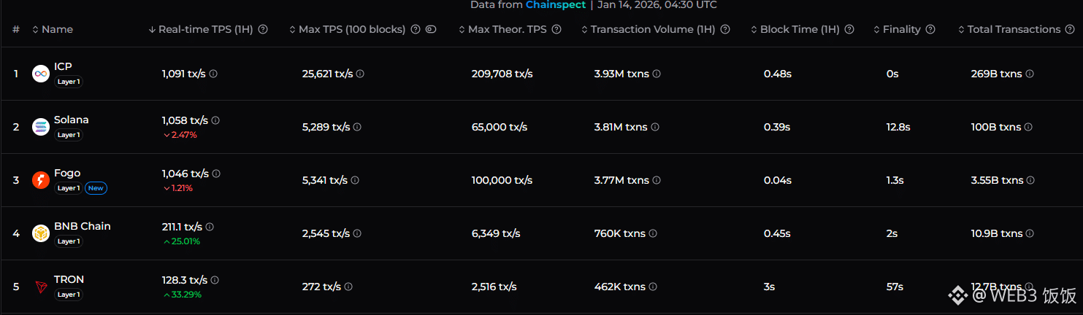Open the Chainspect link
The image size is (1083, 315).
[555, 5]
